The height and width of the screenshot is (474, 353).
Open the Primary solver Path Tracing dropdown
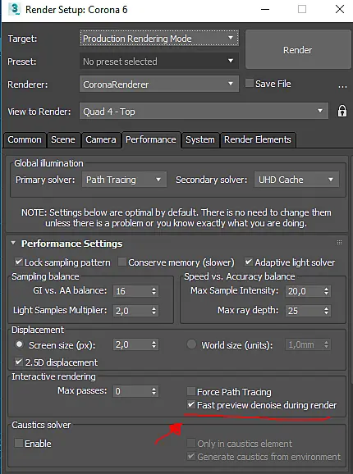124,180
